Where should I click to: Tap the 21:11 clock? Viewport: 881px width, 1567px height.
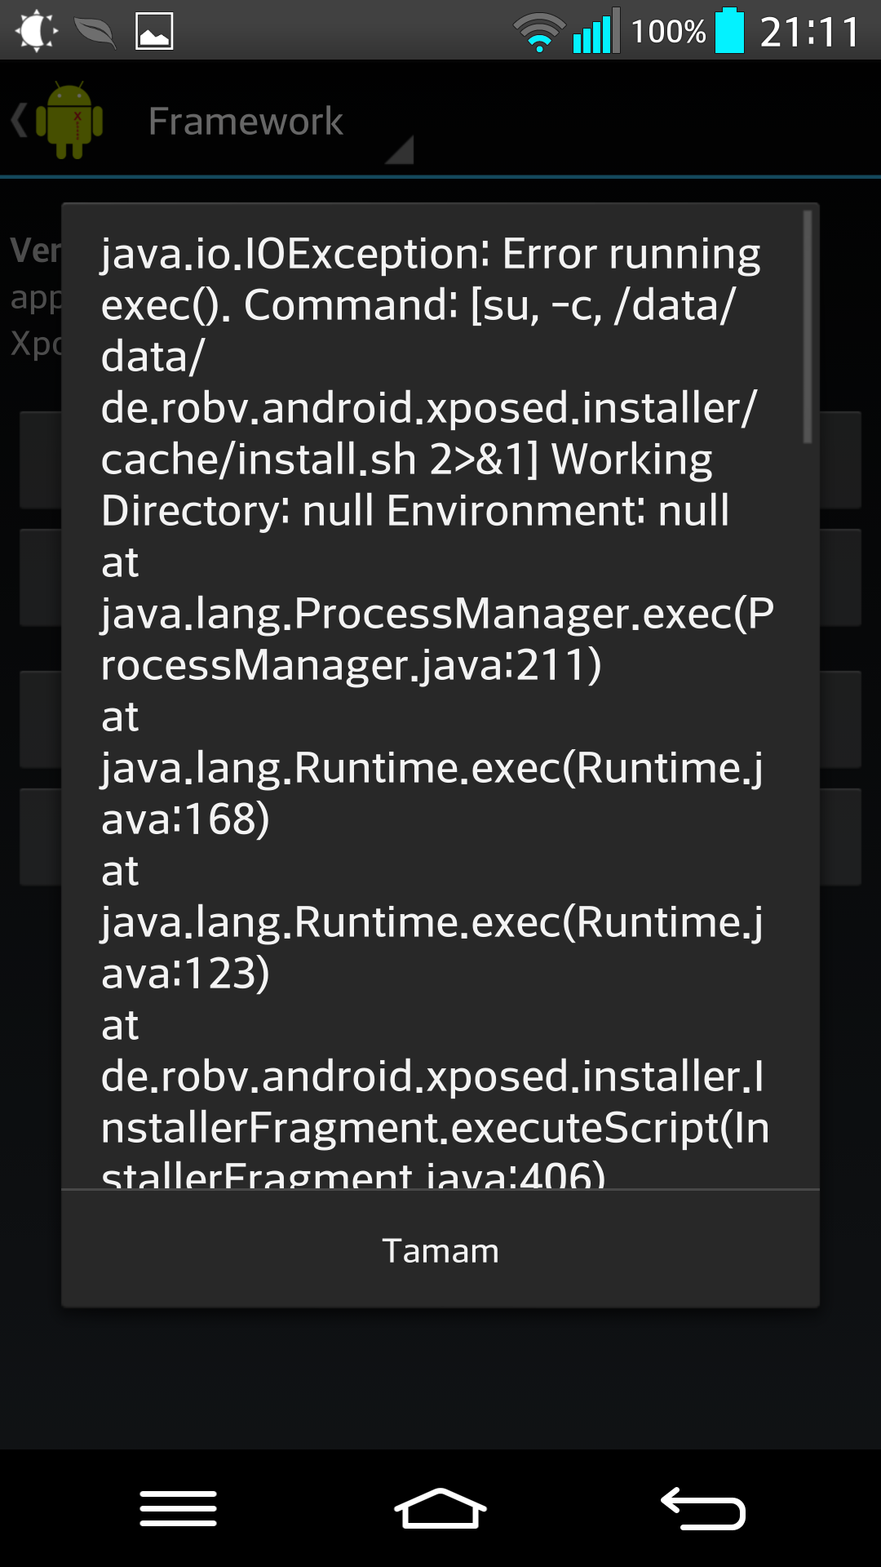[x=809, y=33]
